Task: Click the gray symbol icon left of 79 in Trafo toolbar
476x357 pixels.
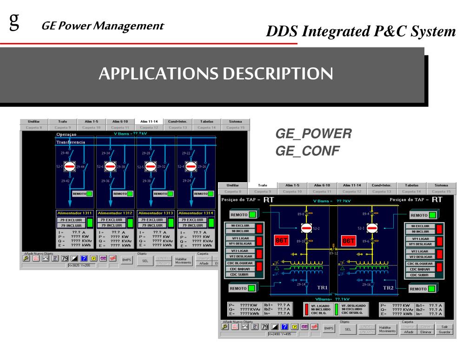Action: coord(255,327)
